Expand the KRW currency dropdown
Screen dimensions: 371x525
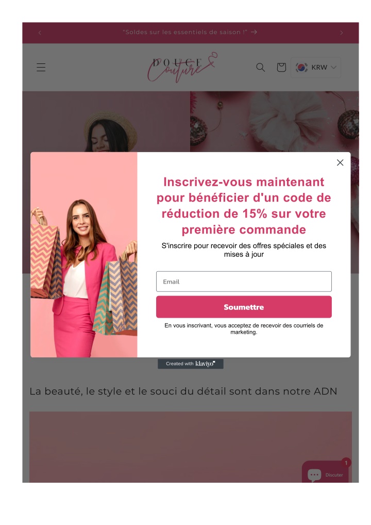pos(316,67)
